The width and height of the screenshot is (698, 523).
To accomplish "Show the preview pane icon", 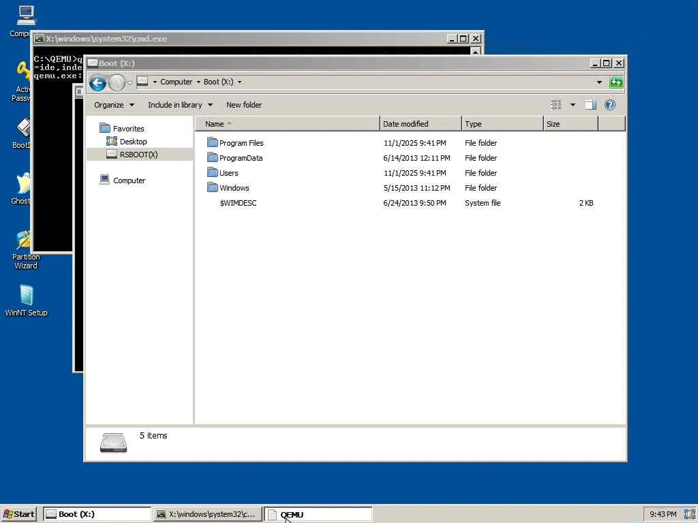I will (x=590, y=105).
